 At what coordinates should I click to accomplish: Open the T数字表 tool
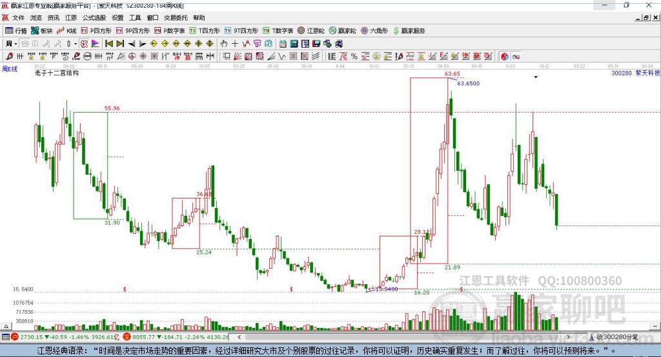(278, 31)
